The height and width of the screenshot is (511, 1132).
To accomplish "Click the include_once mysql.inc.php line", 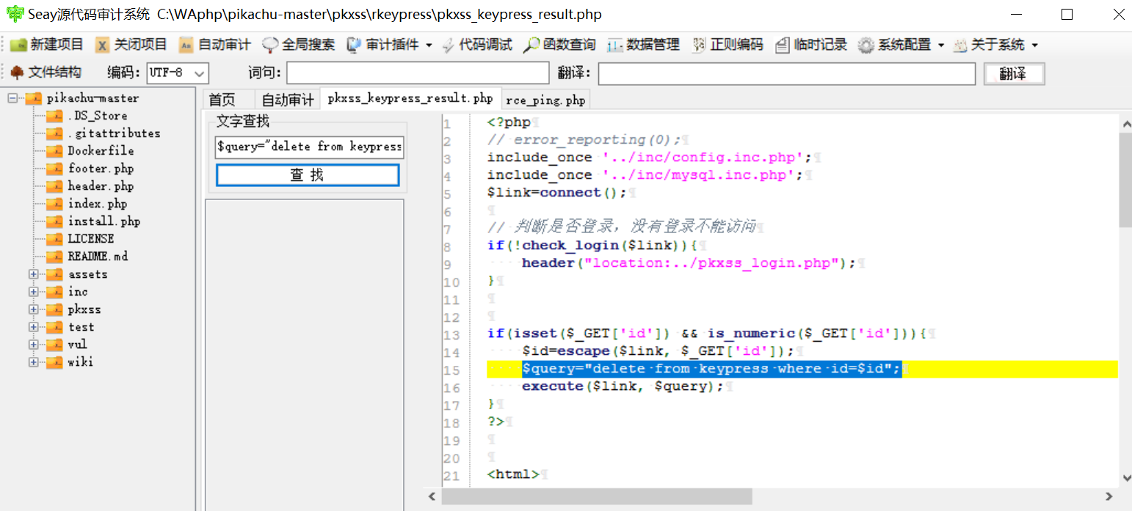I will (646, 175).
